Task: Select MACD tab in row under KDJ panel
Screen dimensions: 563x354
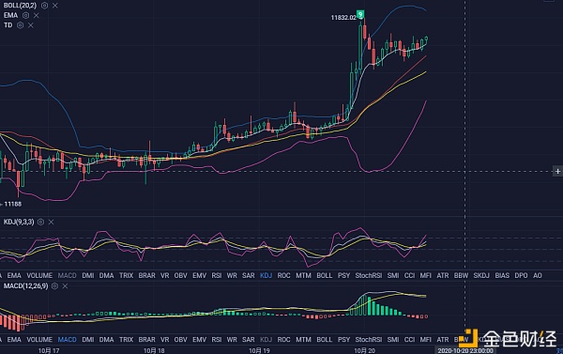Action: [68, 276]
